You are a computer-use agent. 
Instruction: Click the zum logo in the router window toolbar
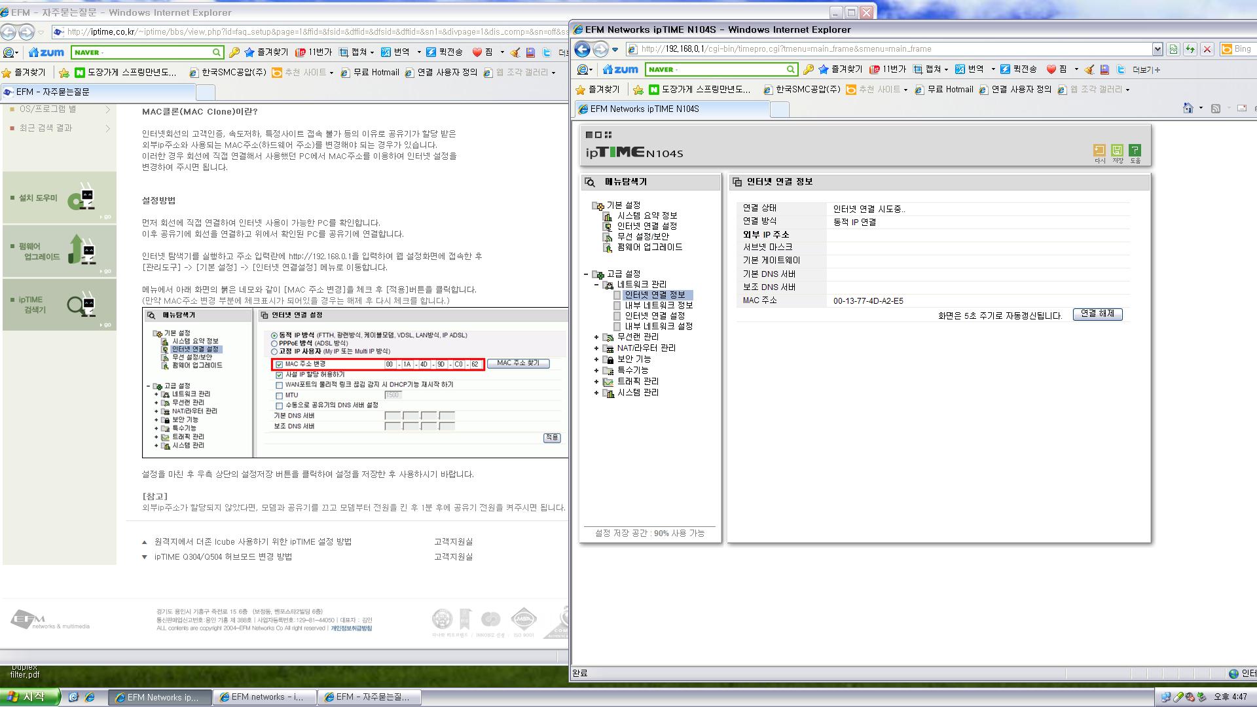(x=620, y=69)
